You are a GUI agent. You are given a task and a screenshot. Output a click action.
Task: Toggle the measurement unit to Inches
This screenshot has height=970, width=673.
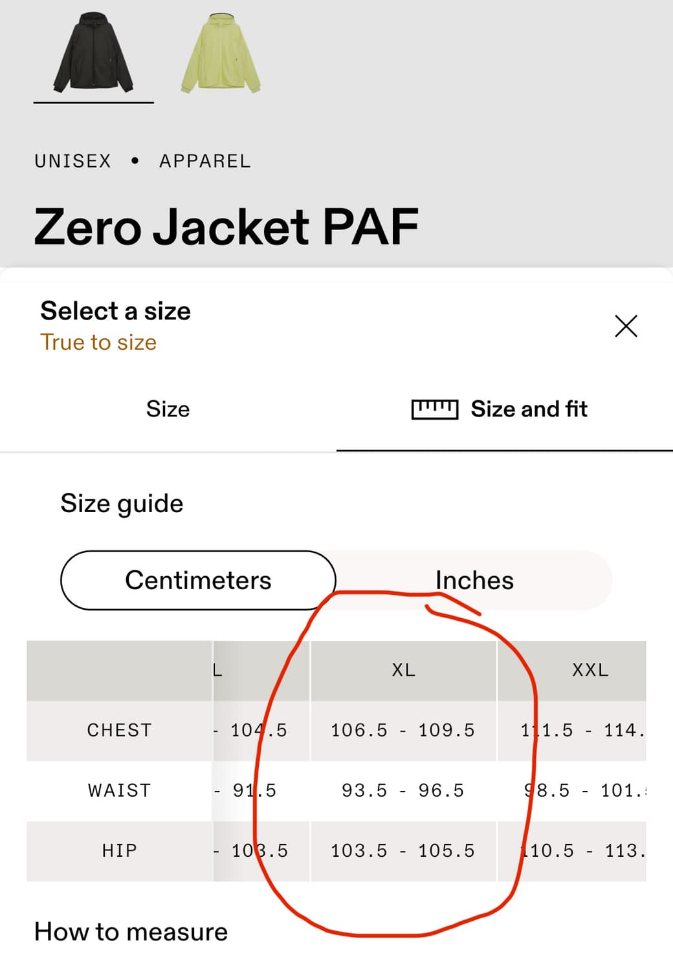[x=474, y=580]
